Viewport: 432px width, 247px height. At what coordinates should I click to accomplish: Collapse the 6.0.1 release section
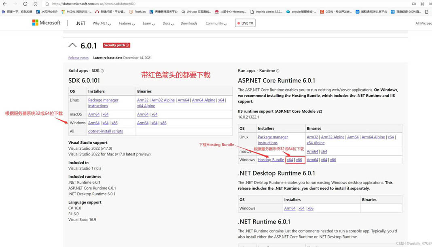tap(72, 45)
